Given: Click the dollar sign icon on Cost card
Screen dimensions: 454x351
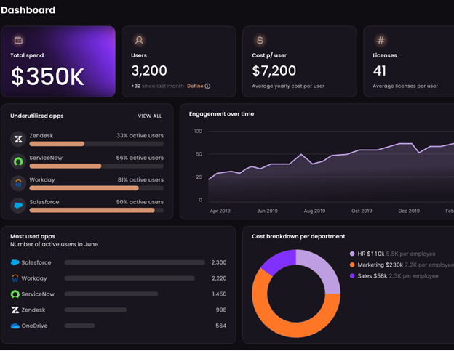Looking at the screenshot, I should [260, 41].
